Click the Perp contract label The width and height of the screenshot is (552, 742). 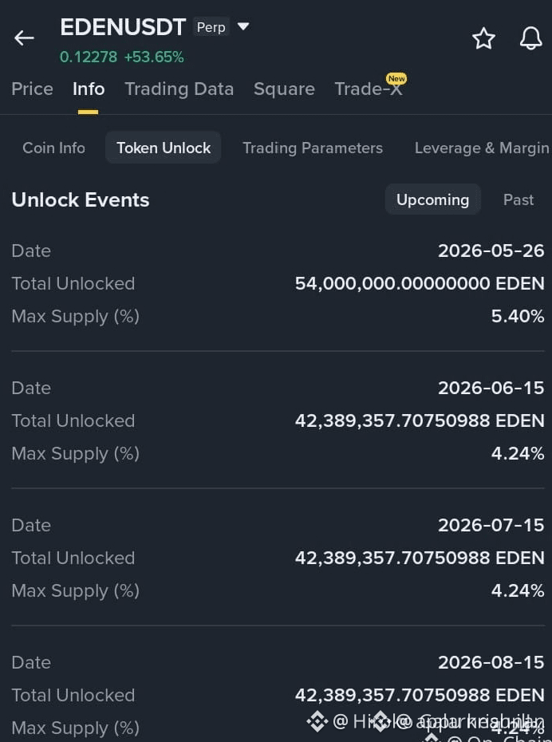click(211, 27)
